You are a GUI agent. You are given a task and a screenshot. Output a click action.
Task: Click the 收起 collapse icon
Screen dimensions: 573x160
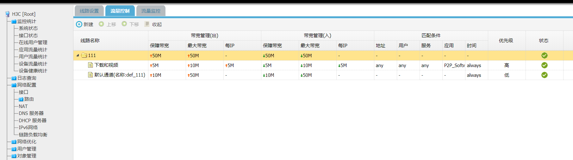147,24
